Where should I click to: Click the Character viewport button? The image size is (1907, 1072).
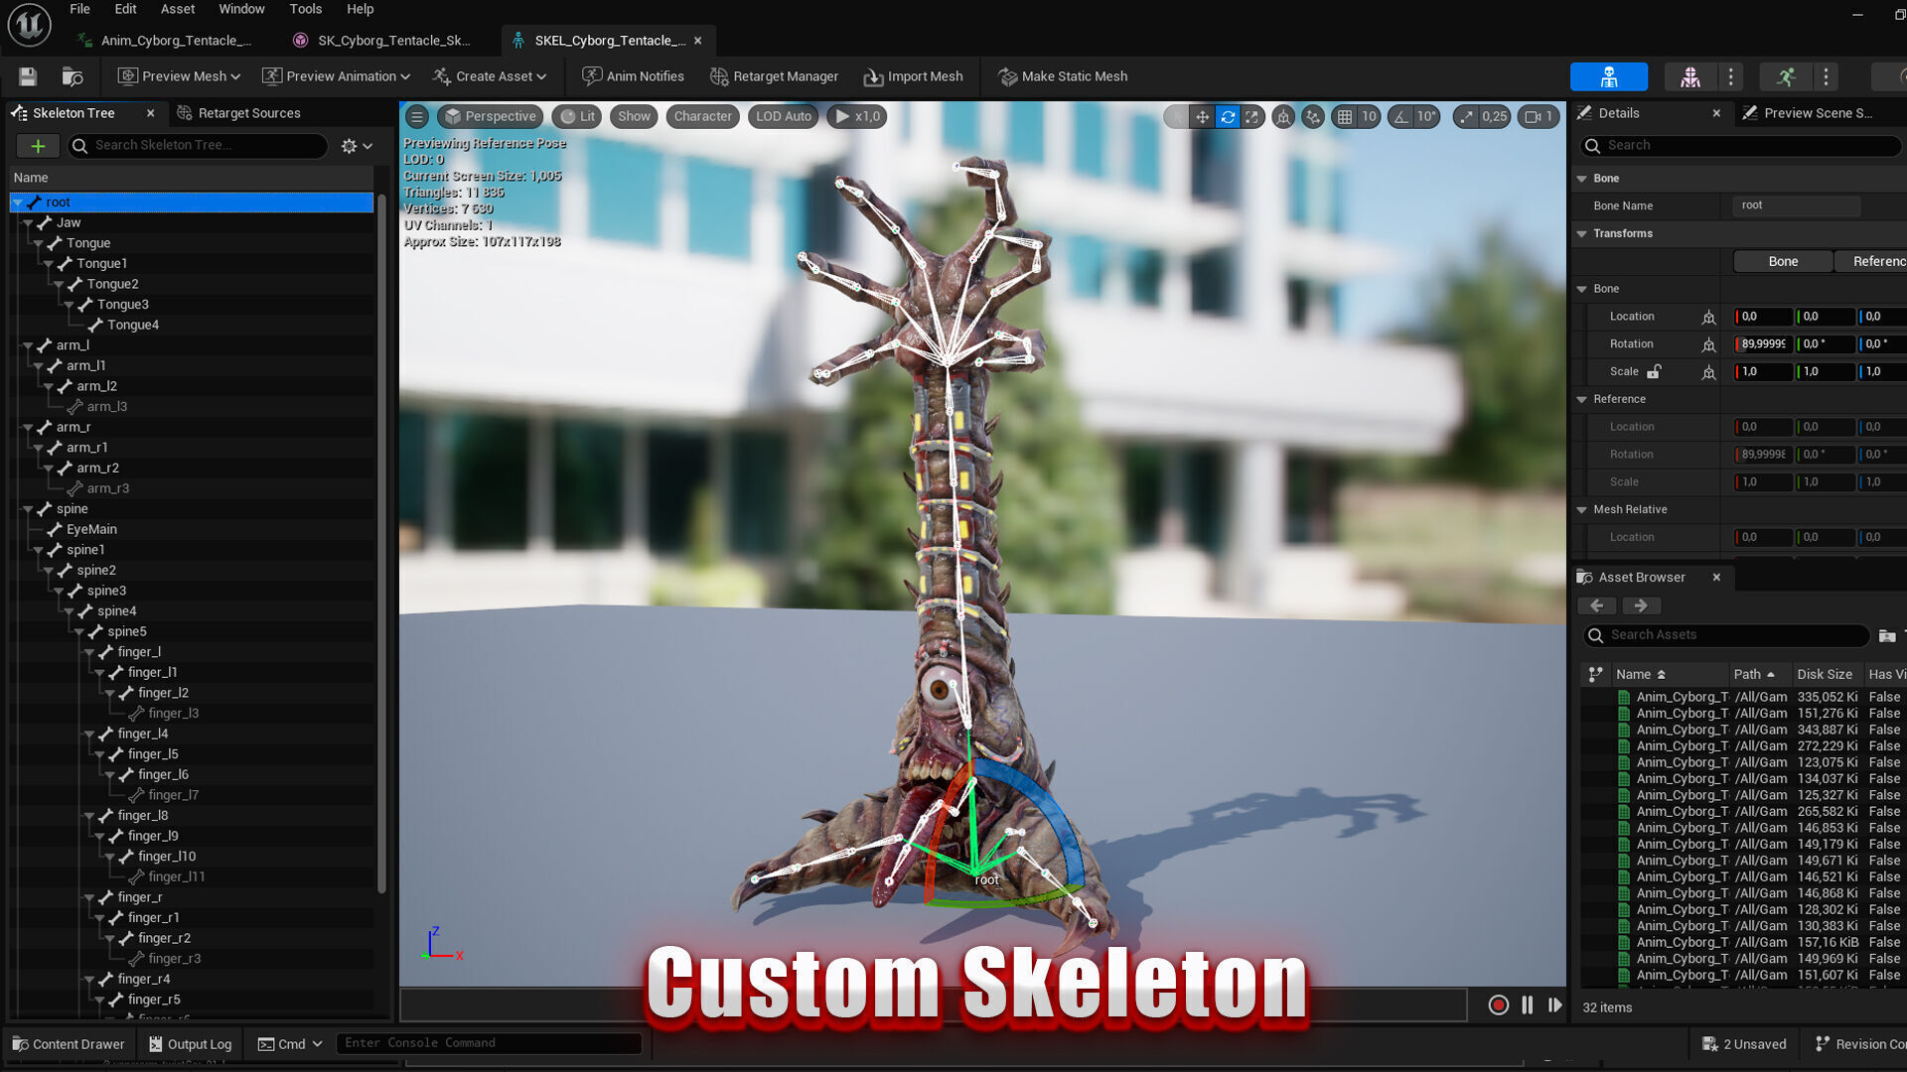point(702,116)
